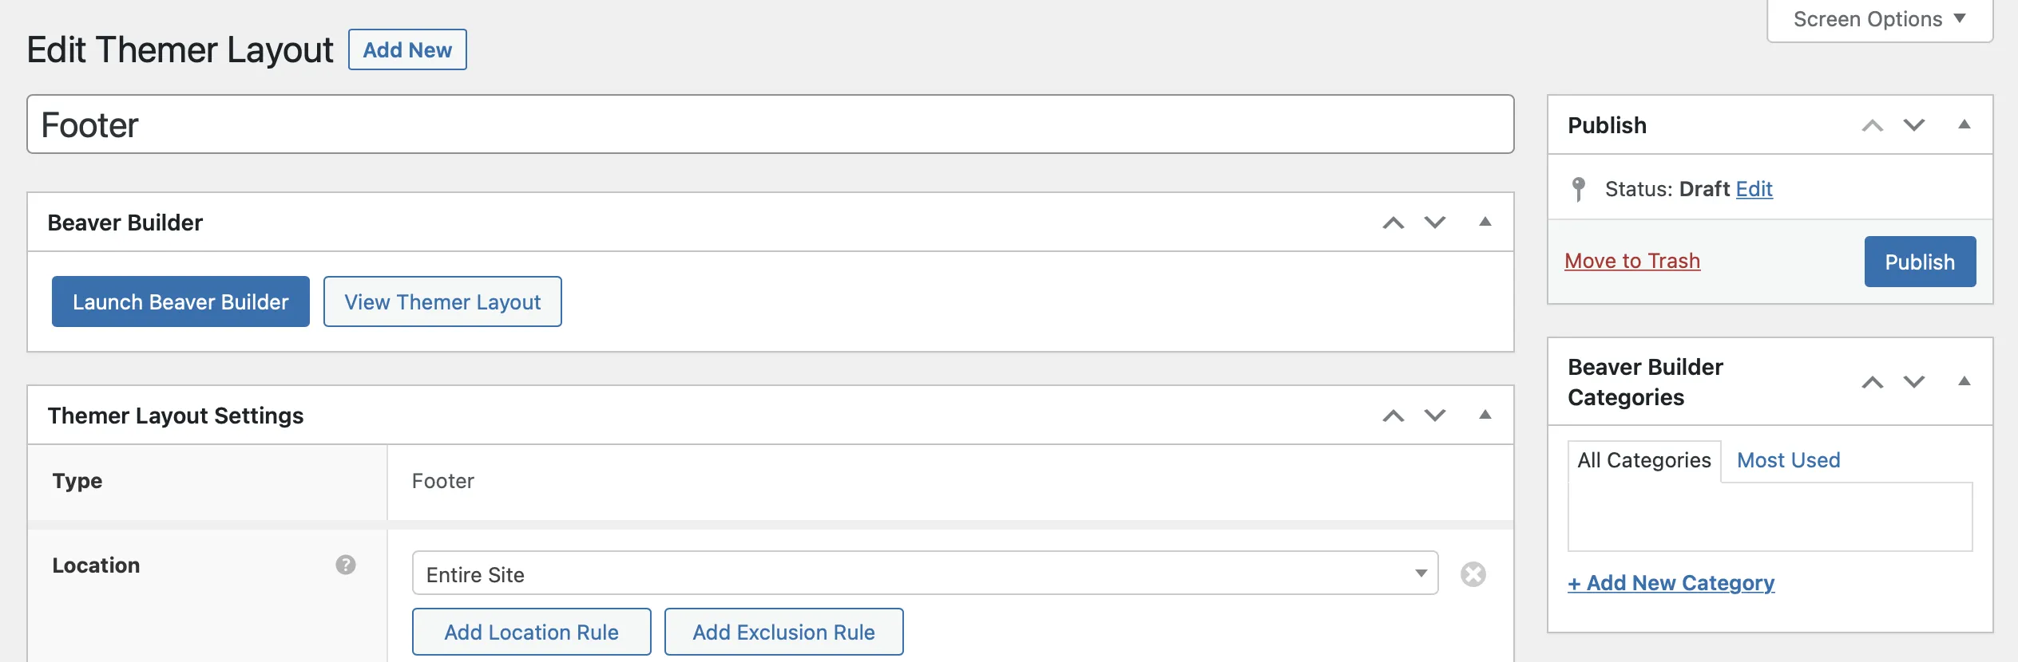Switch to the Most Used tab
The width and height of the screenshot is (2018, 662).
click(x=1788, y=460)
